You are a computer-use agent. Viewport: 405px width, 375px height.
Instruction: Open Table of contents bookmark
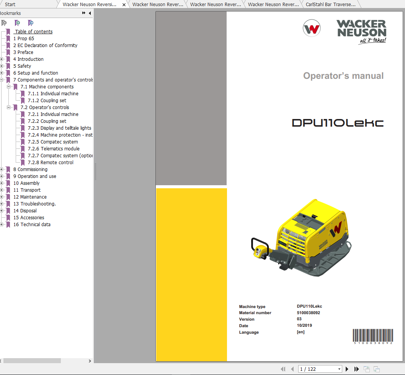[34, 31]
